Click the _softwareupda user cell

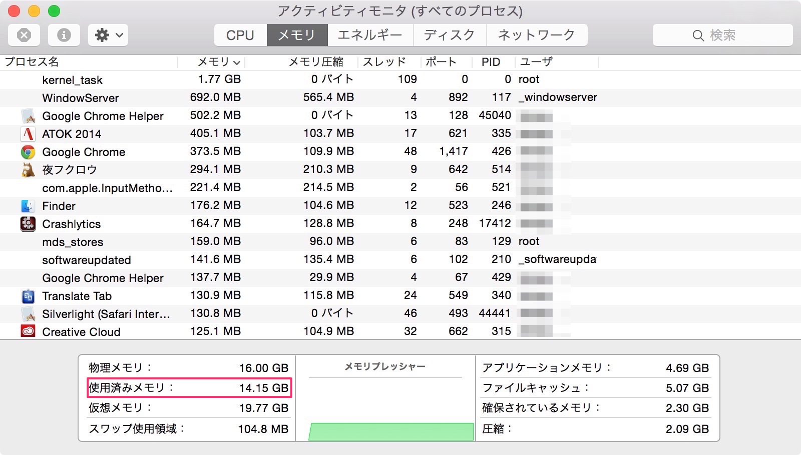[x=557, y=259]
